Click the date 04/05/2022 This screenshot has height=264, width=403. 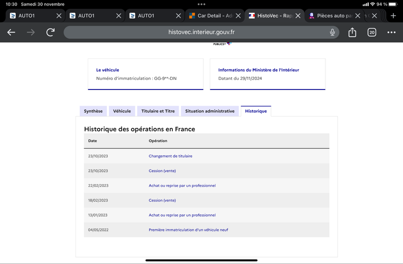(98, 230)
